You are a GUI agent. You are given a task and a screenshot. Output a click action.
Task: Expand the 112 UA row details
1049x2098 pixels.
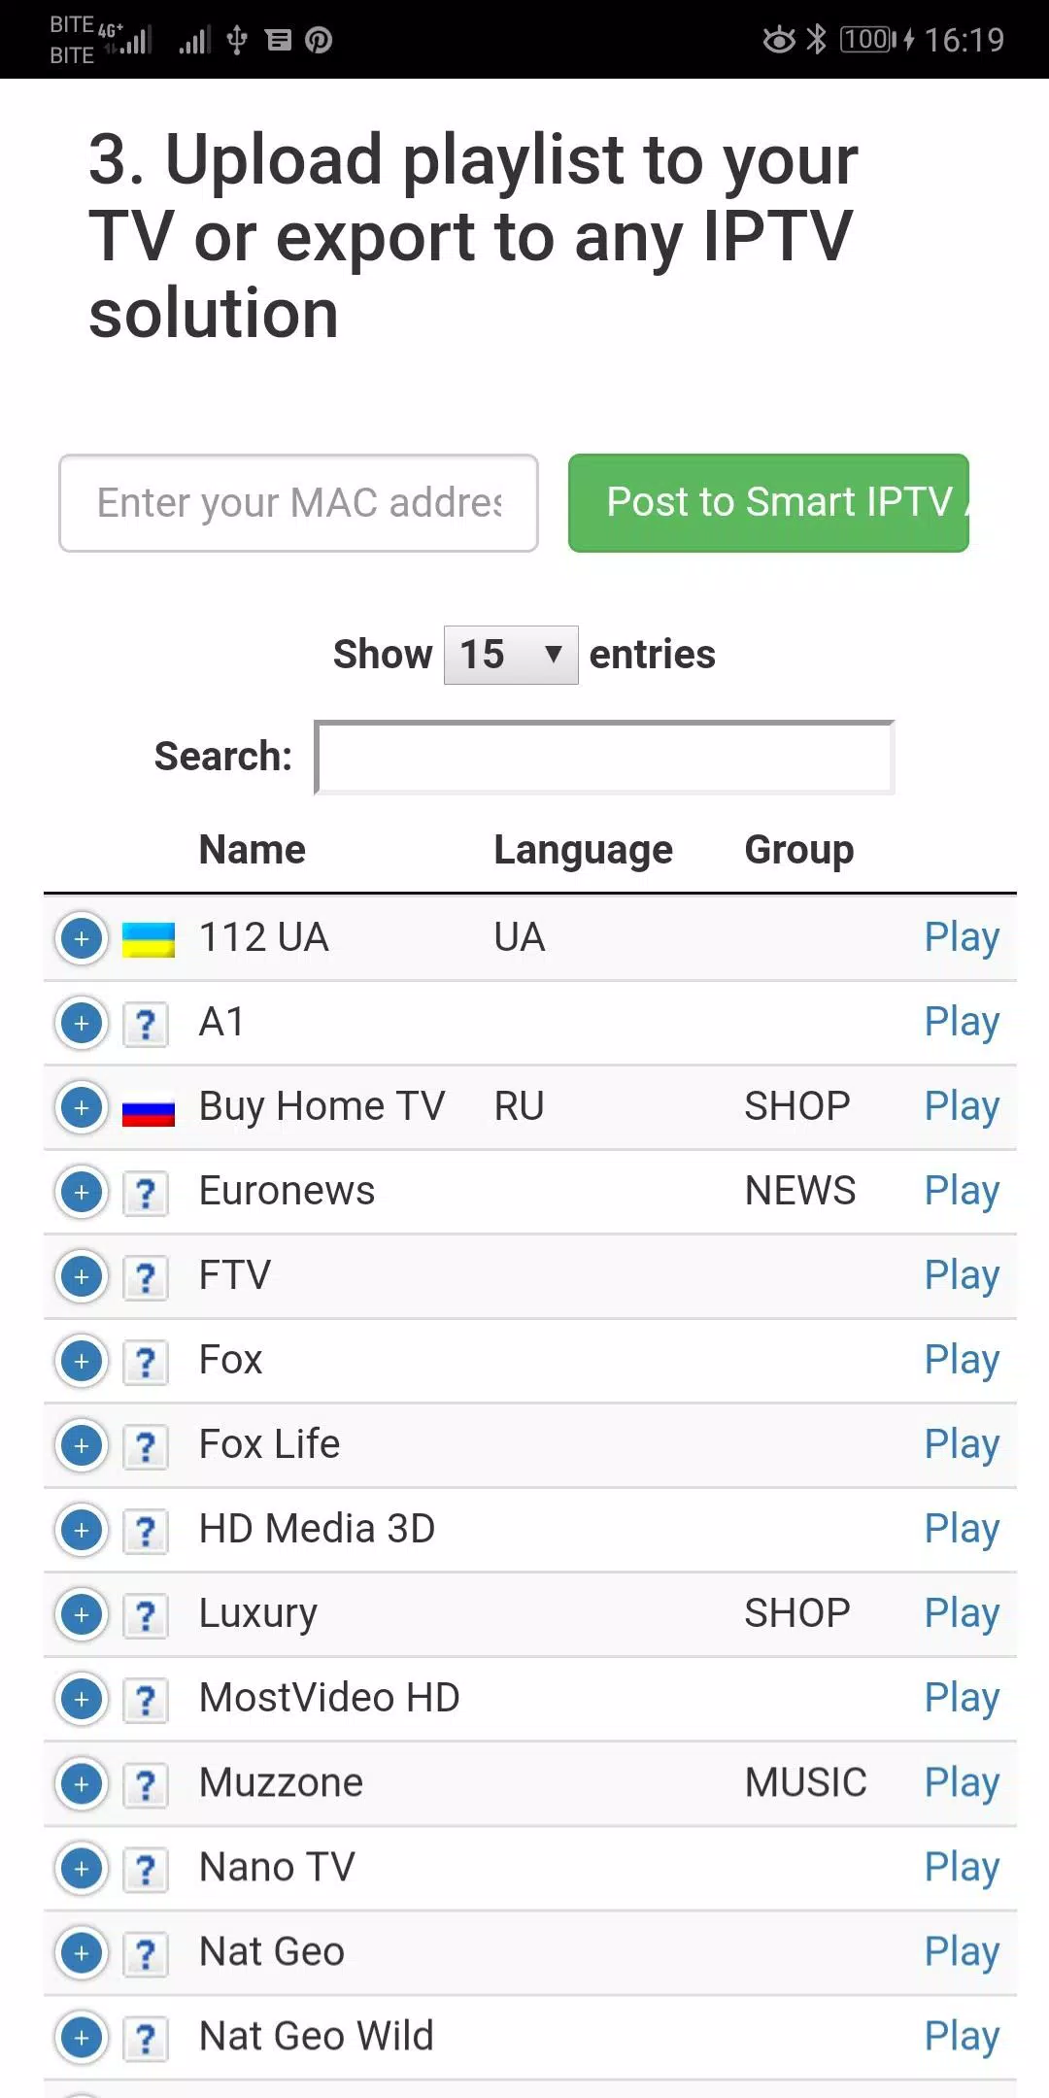point(82,938)
